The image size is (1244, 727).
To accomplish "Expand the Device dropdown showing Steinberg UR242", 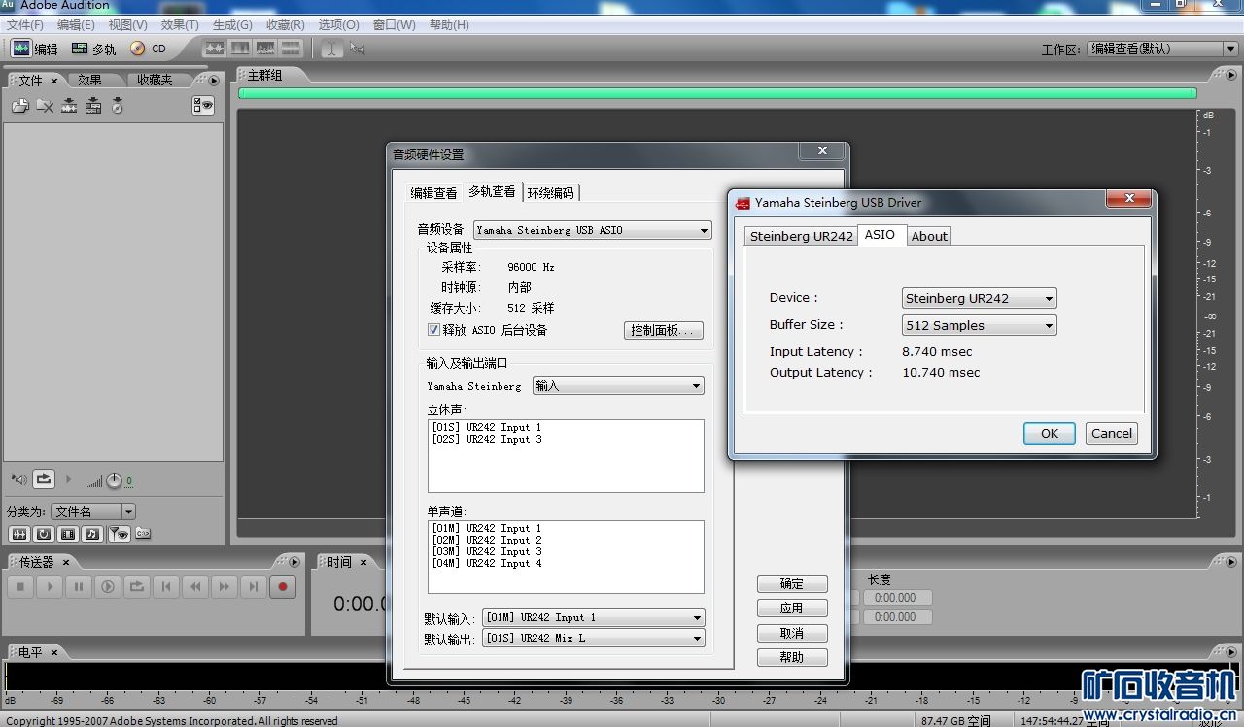I will 979,299.
